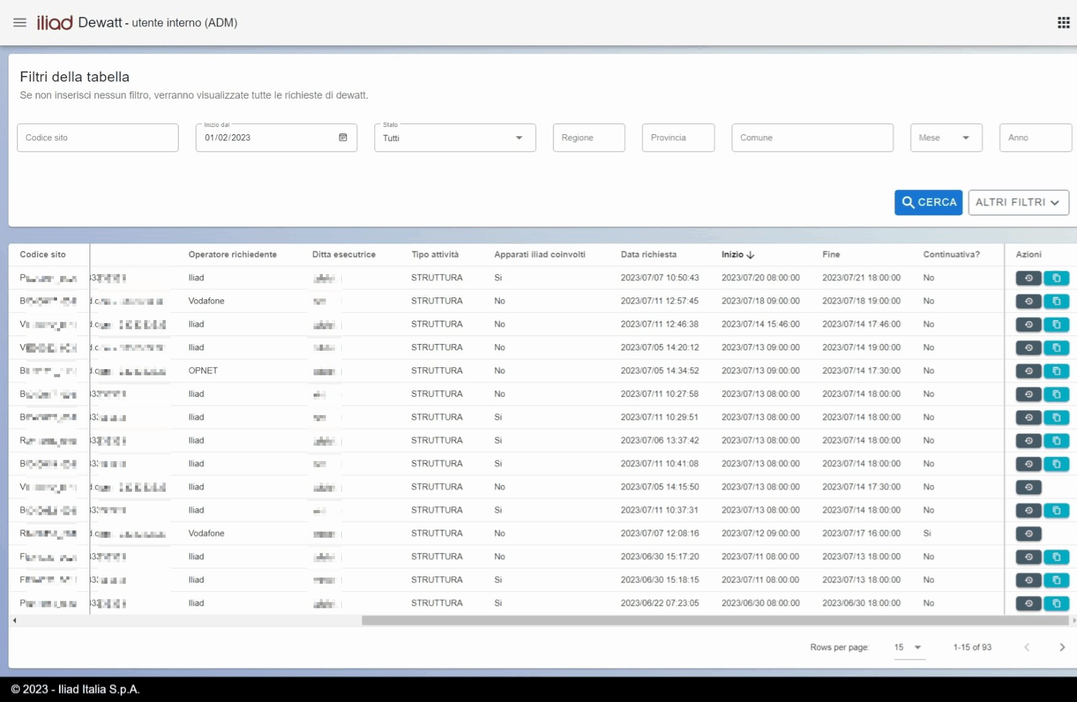Select Fine cell 2023/07/17 16:00:00

click(861, 533)
